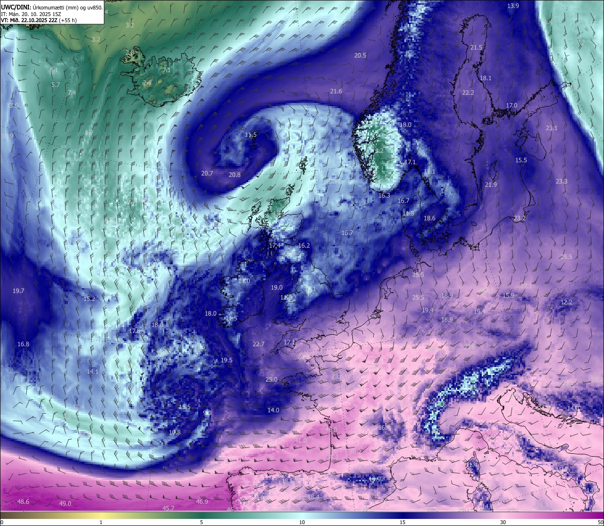Click the map value '5.7'
604x526 pixels.
[56, 84]
